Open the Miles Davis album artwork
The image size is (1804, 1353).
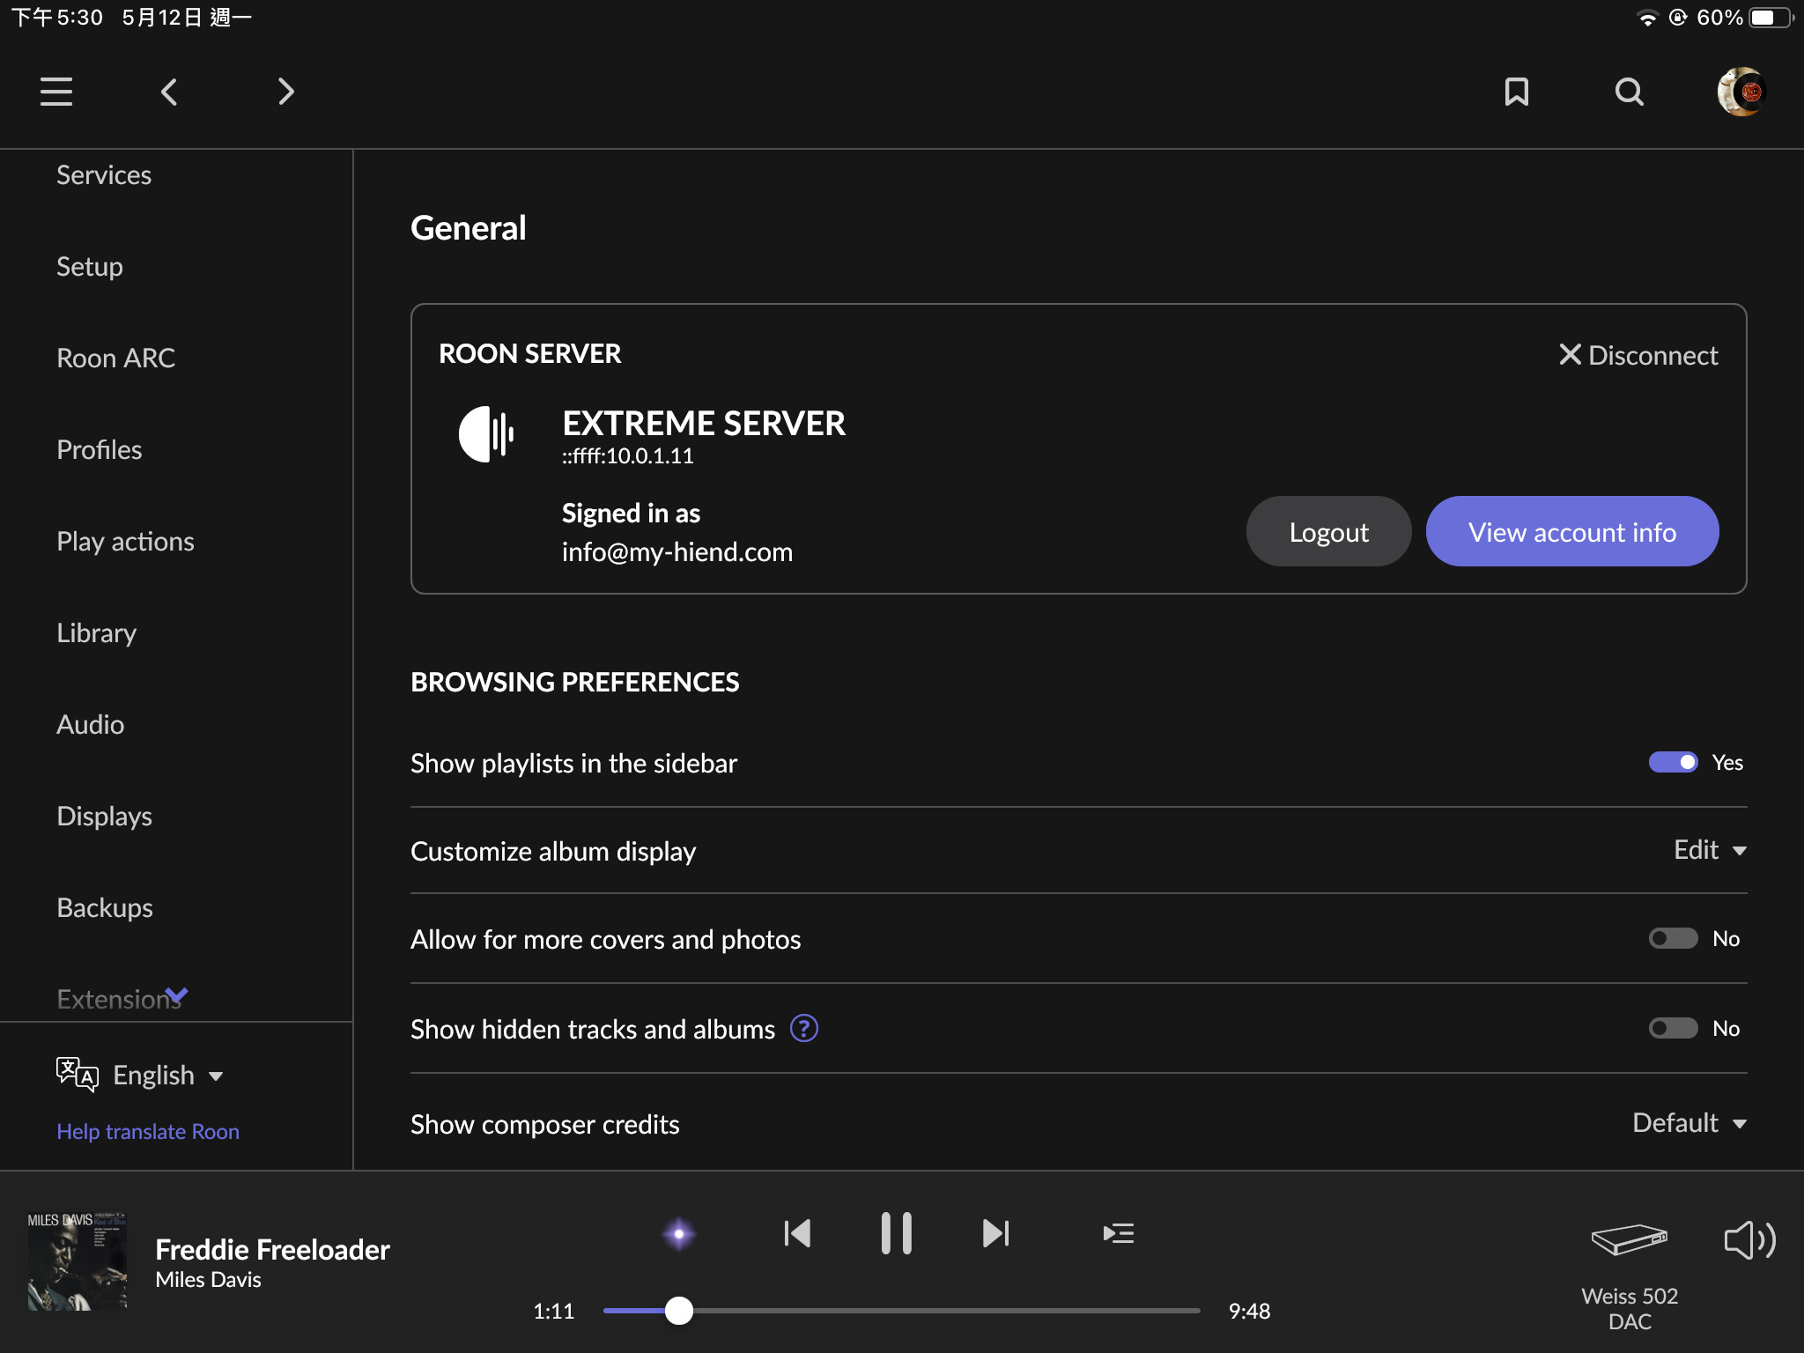(78, 1261)
